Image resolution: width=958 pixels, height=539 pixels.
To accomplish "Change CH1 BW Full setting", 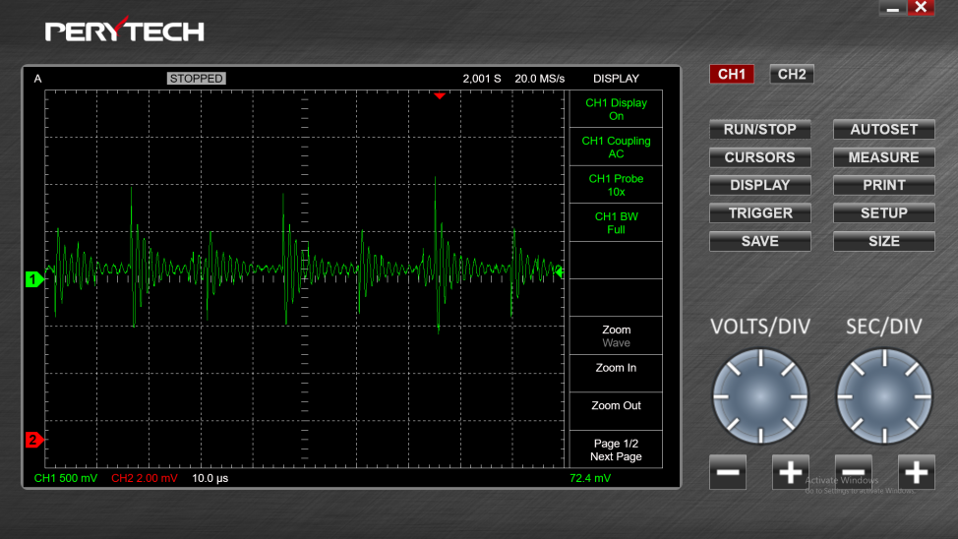I will tap(616, 223).
